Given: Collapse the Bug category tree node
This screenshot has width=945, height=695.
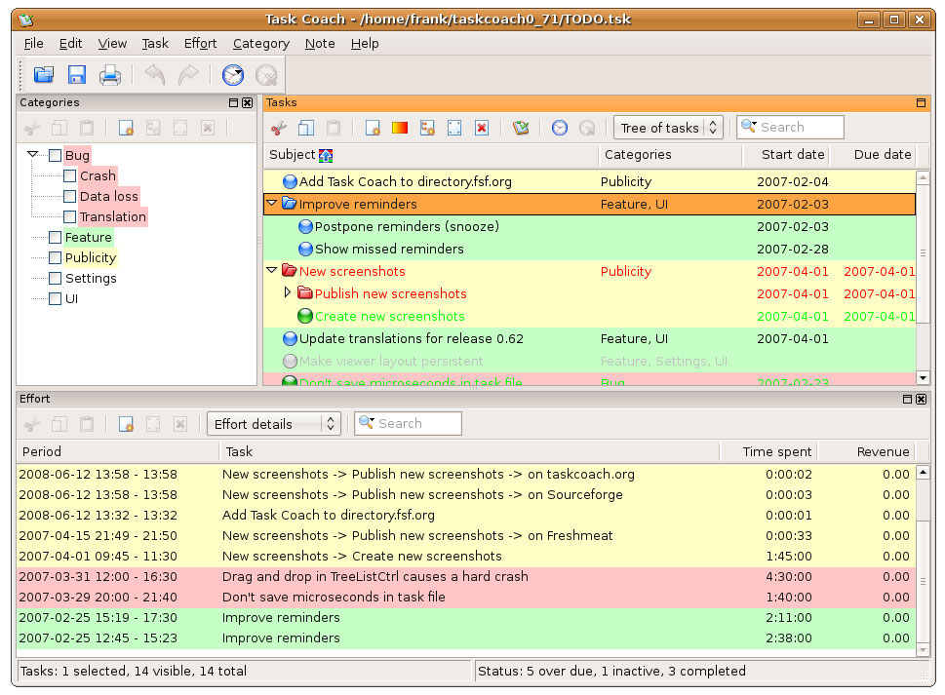Looking at the screenshot, I should point(32,155).
